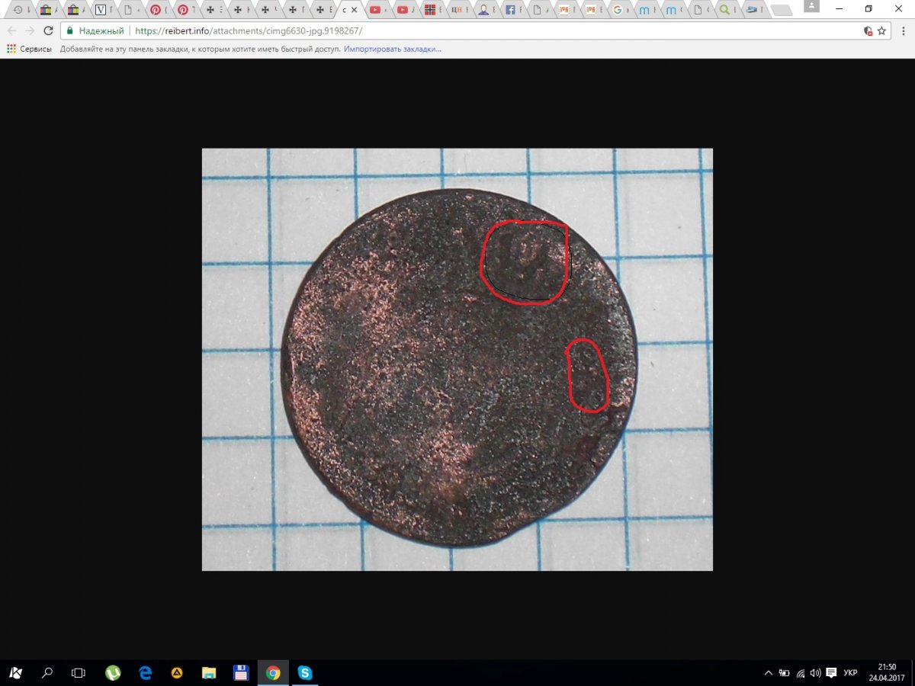Viewport: 915px width, 686px height.
Task: Reload the page with the refresh icon
Action: [48, 31]
